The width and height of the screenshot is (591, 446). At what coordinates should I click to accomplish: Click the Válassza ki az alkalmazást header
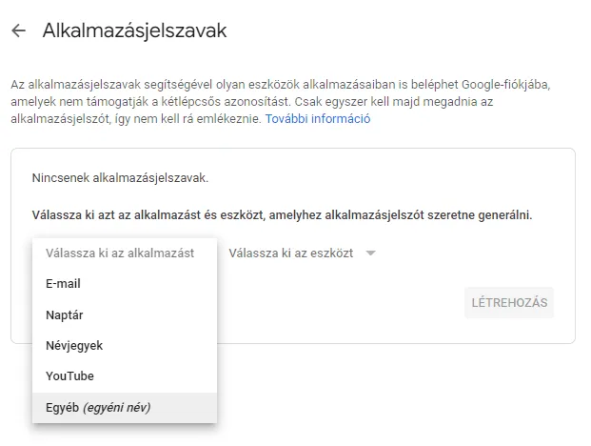[x=120, y=253]
